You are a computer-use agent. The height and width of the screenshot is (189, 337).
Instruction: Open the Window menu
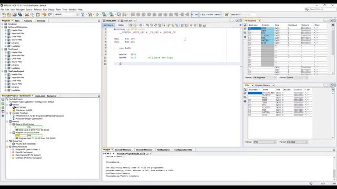[73, 9]
